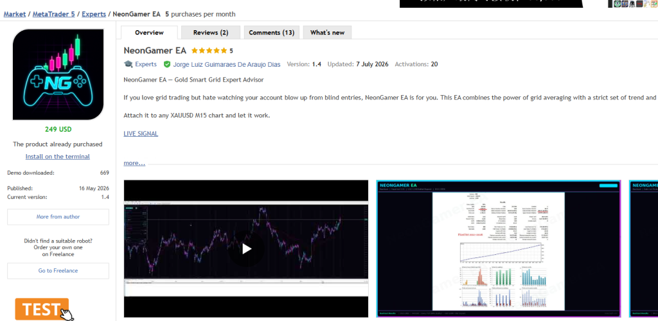Click the Updated date 7 July 2026
Viewport: 658px width, 321px height.
pos(372,65)
